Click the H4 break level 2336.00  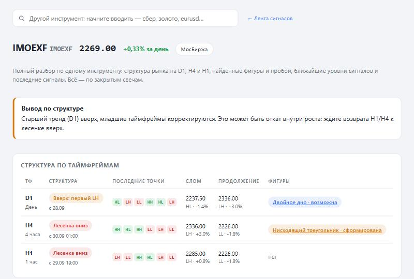pyautogui.click(x=196, y=226)
